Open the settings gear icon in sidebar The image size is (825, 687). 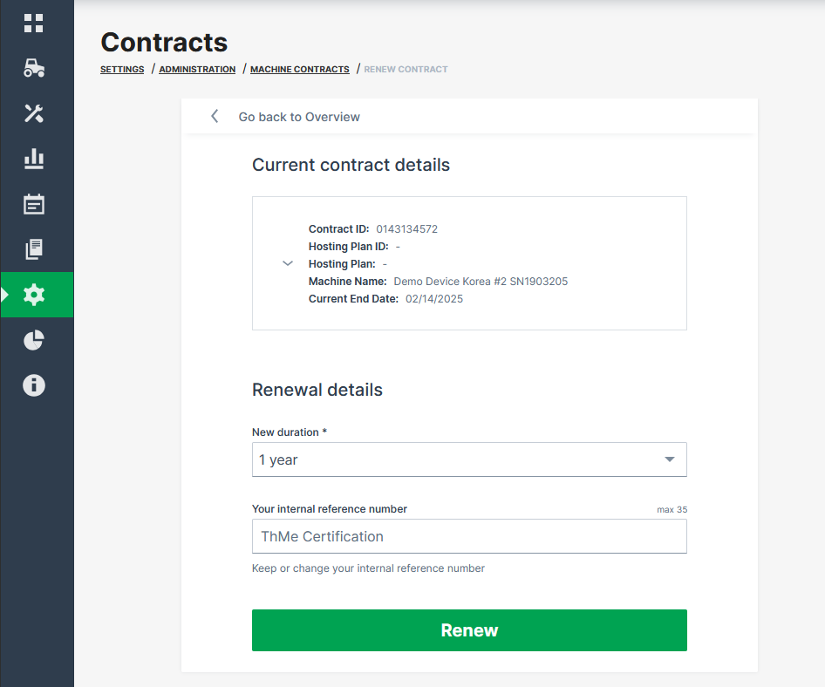34,295
